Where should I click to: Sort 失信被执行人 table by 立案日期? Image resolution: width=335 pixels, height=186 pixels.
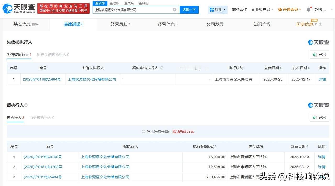tap(281, 68)
